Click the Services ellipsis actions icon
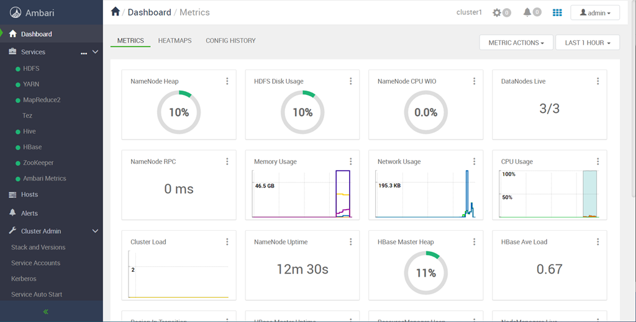The height and width of the screenshot is (322, 636). point(84,53)
